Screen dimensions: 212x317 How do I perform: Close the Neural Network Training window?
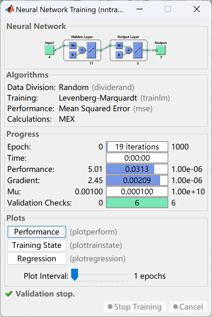tap(197, 9)
